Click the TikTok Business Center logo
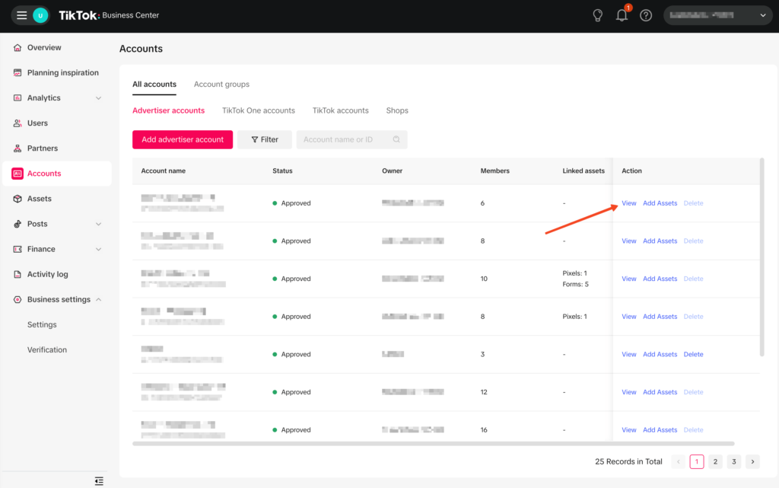This screenshot has height=488, width=779. tap(109, 15)
